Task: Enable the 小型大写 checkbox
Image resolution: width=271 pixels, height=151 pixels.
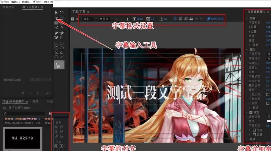Action: [268, 94]
